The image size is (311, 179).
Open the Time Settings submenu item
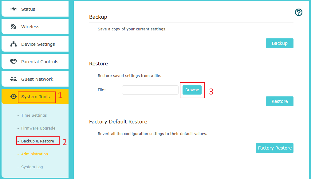pos(34,115)
